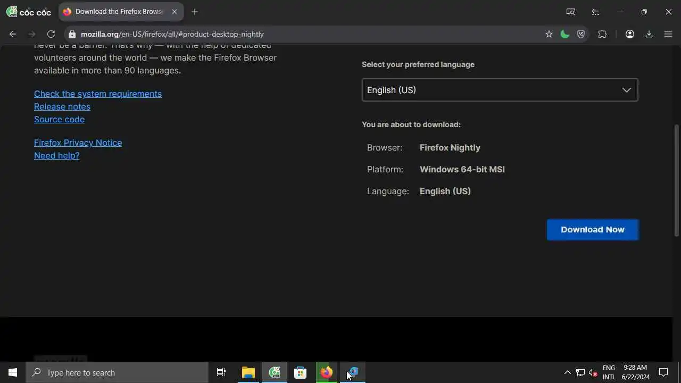Viewport: 681px width, 383px height.
Task: Open the tab search icon in title bar
Action: point(571,12)
